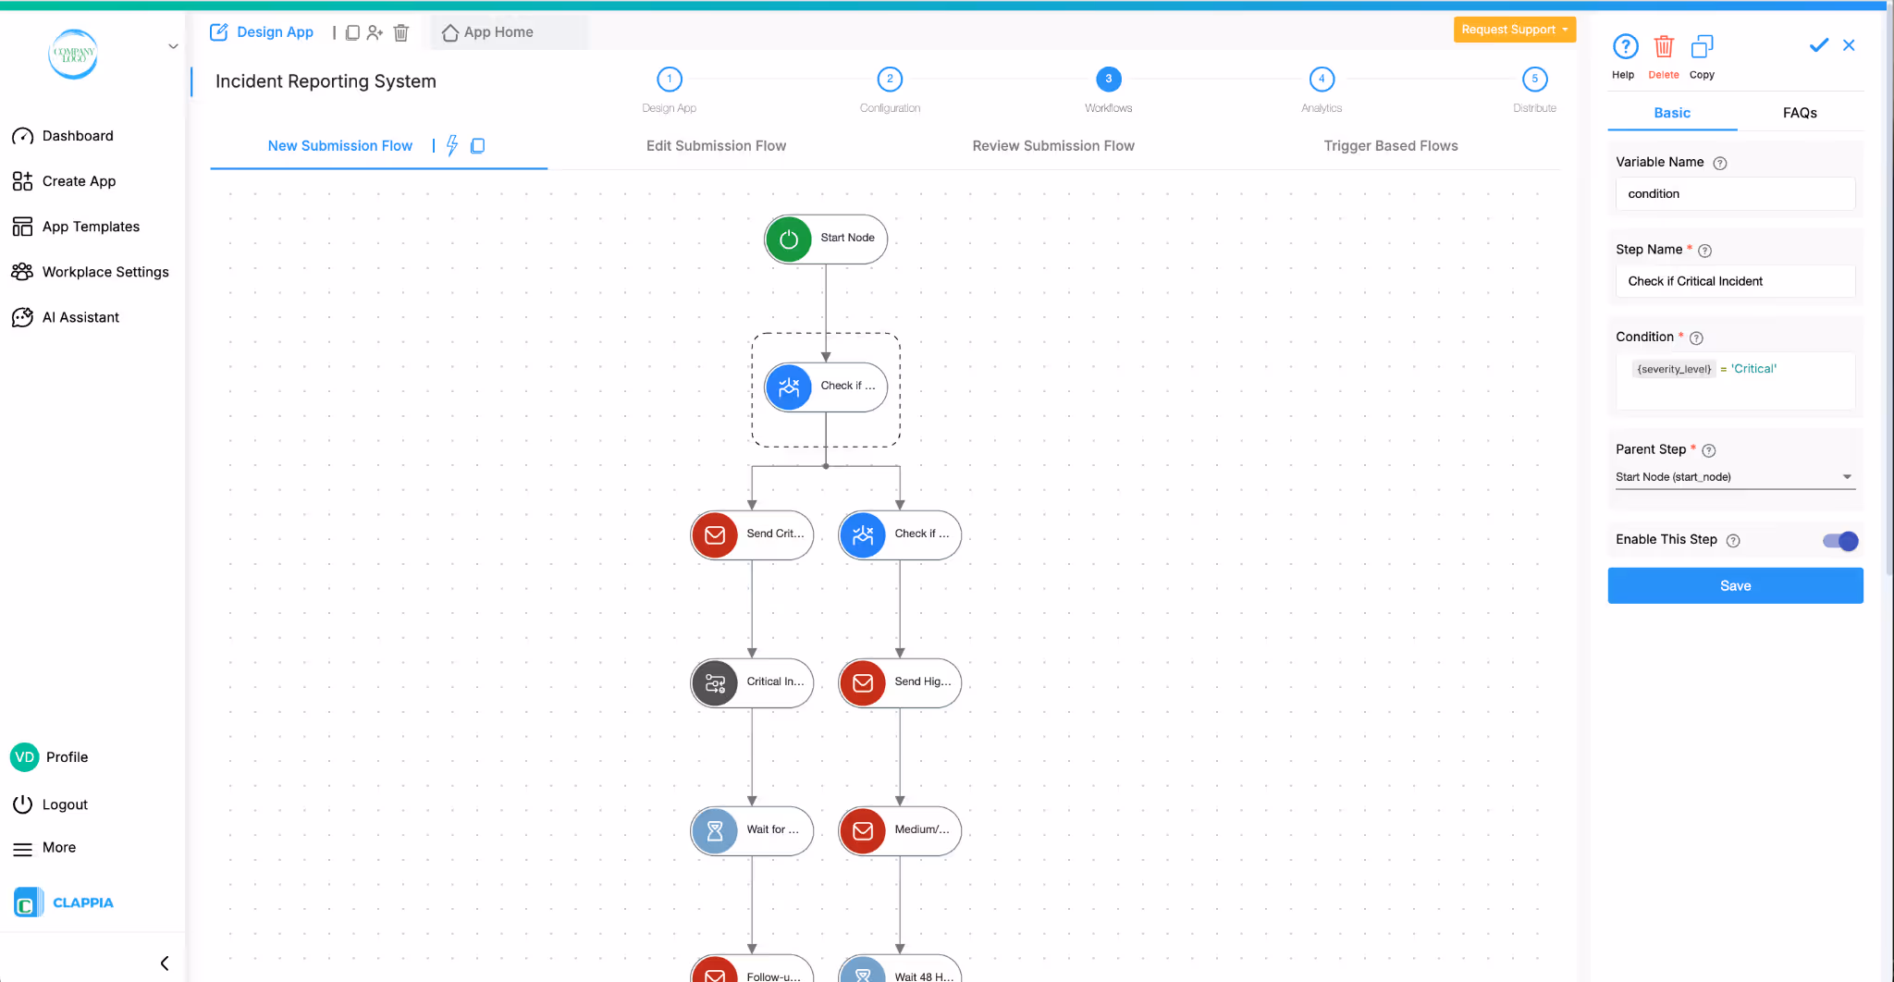Open the company logo account dropdown
This screenshot has width=1894, height=982.
point(173,45)
